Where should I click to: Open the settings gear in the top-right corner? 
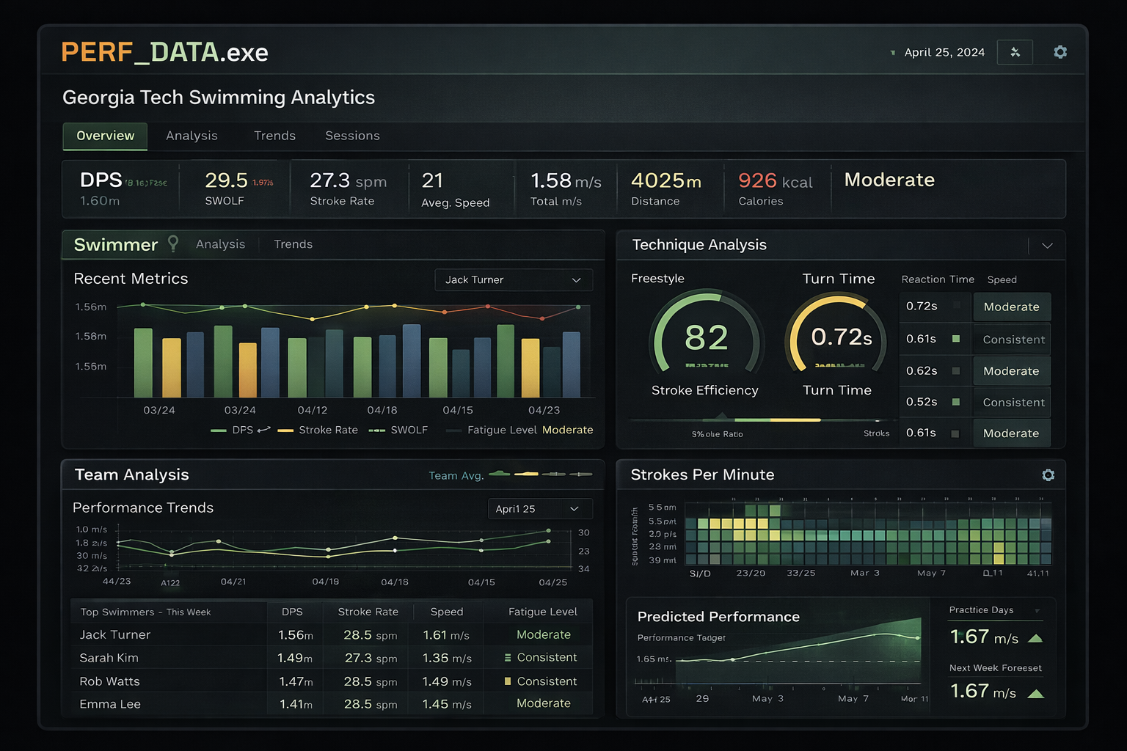click(x=1060, y=52)
